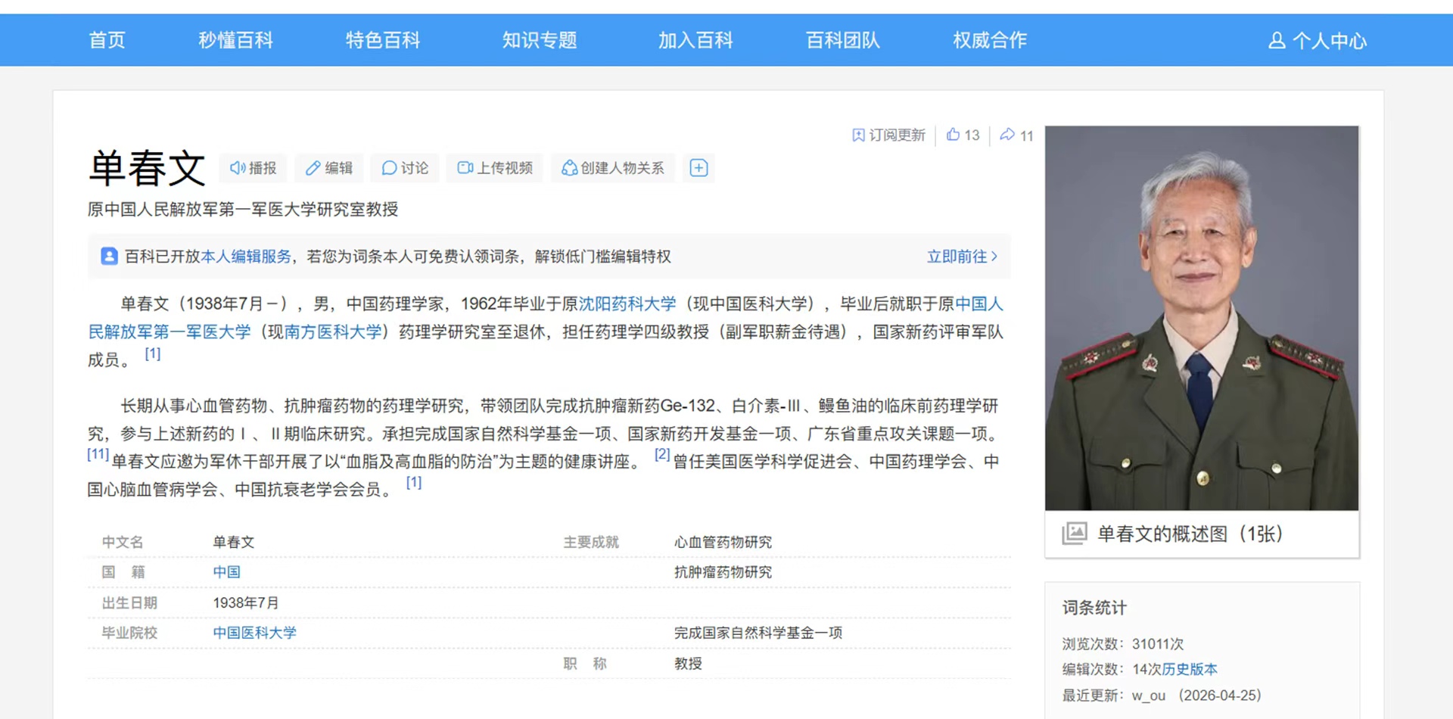Open the 本人编辑服务 link

tap(246, 257)
